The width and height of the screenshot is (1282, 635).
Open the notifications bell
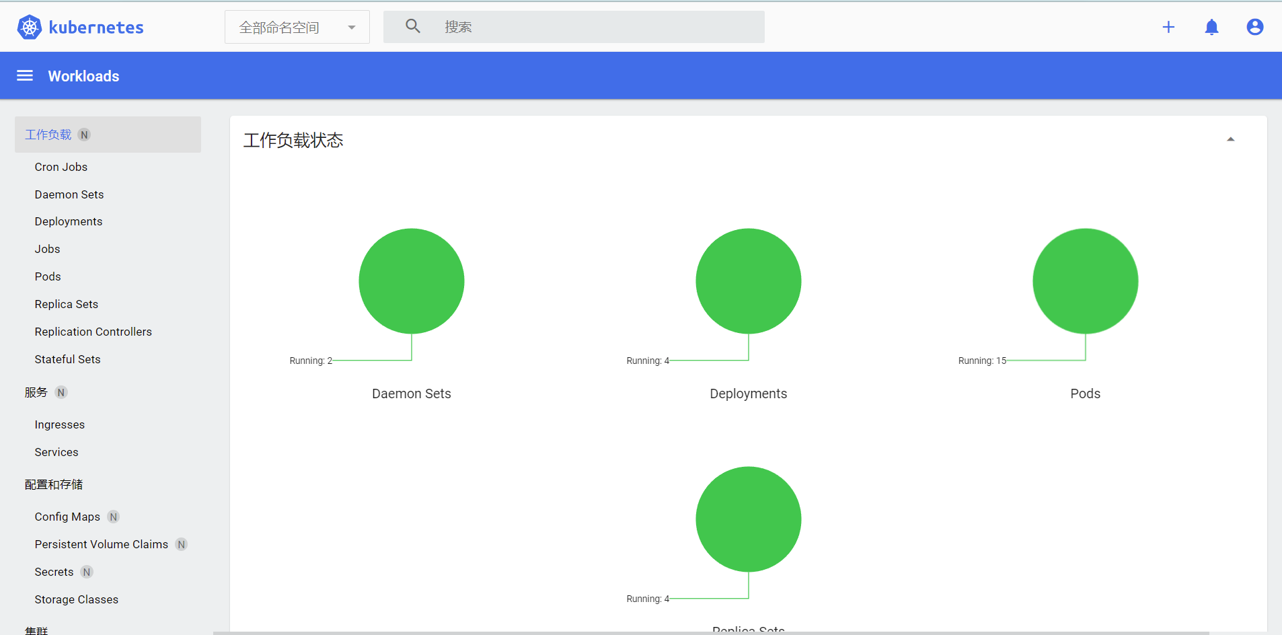coord(1211,27)
